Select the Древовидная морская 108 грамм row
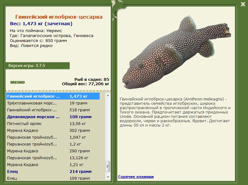 [53, 117]
